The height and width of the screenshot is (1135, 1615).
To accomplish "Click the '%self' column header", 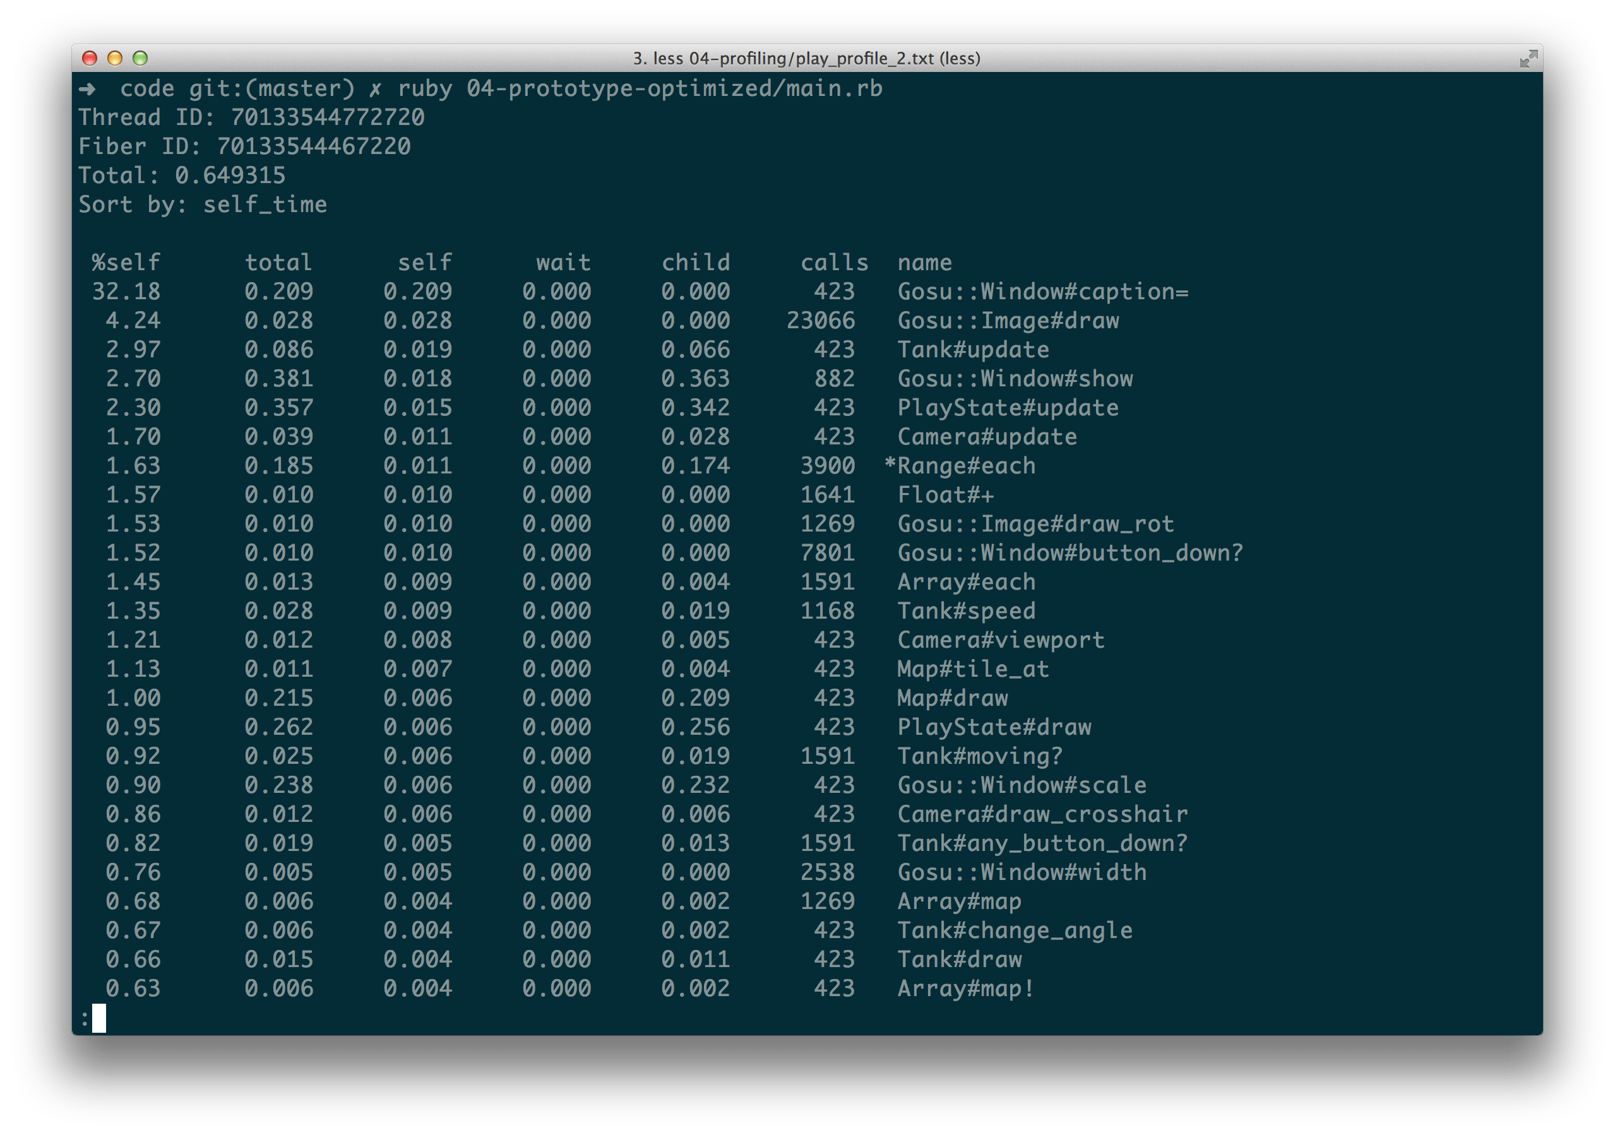I will (x=126, y=263).
